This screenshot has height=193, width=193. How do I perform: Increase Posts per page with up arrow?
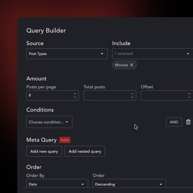click(x=75, y=94)
